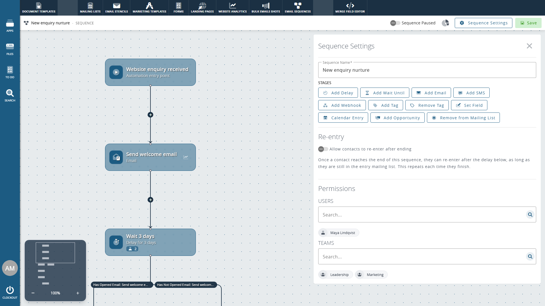
Task: Select the Wait 3 days node
Action: point(150,242)
